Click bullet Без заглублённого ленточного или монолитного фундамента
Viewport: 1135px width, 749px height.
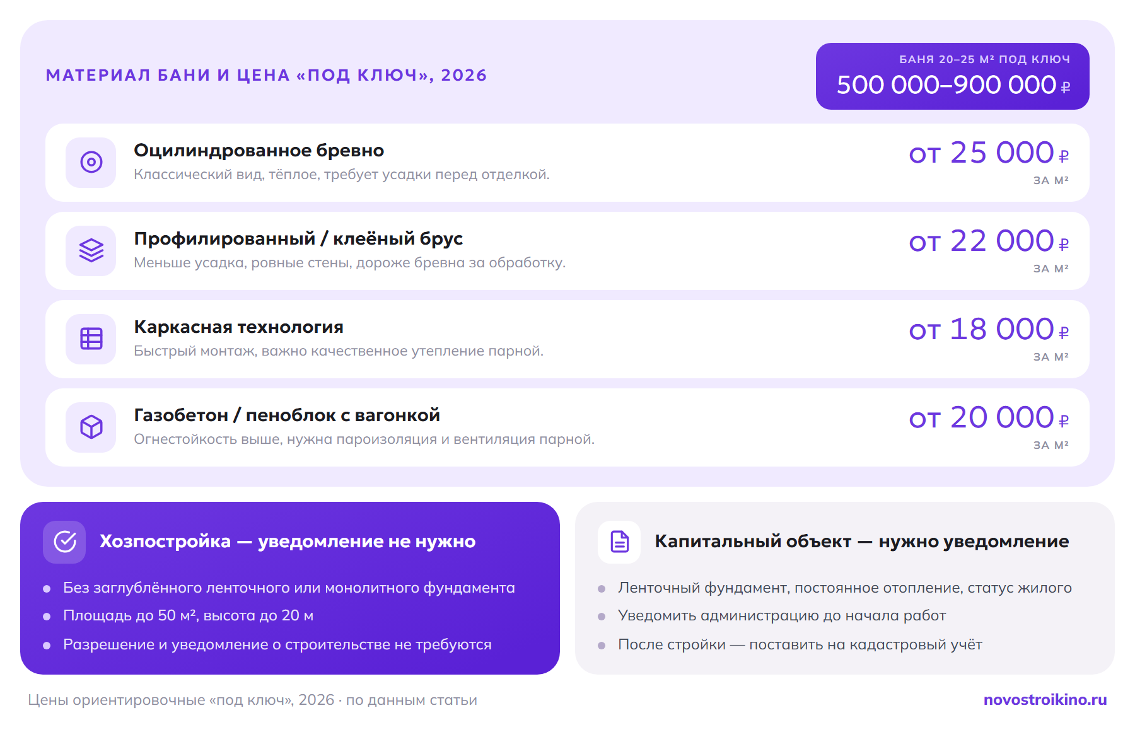click(289, 588)
